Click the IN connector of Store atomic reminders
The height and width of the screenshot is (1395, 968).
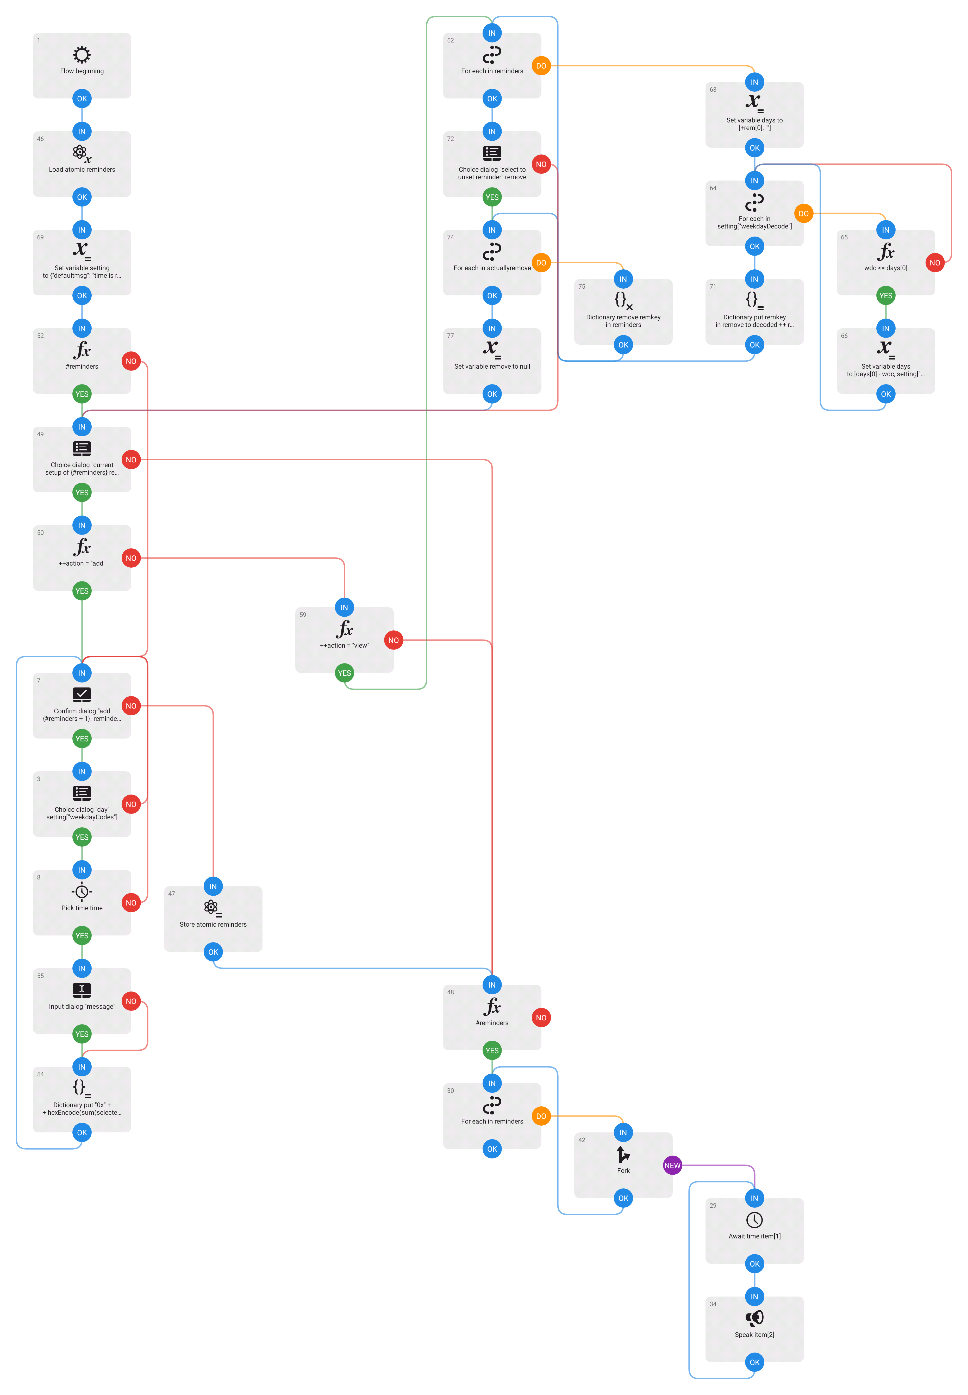pos(213,886)
